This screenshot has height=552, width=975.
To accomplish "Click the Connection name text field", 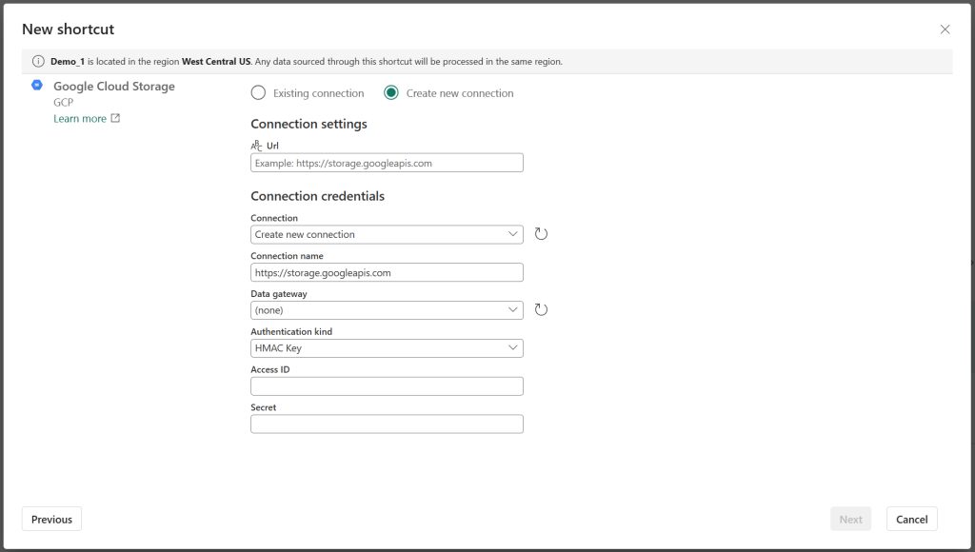I will point(387,272).
